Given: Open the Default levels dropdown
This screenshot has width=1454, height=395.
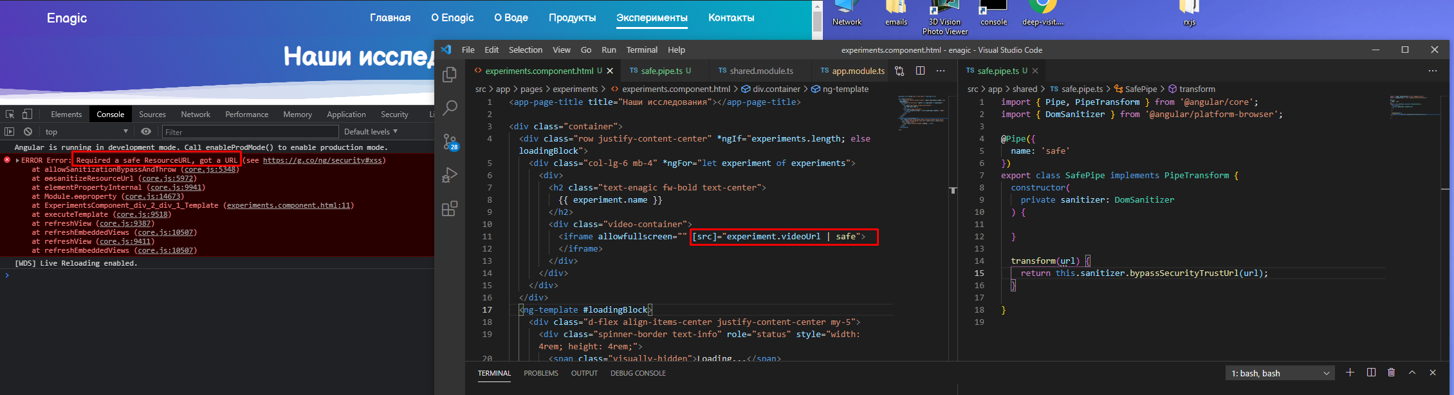Looking at the screenshot, I should pos(371,131).
